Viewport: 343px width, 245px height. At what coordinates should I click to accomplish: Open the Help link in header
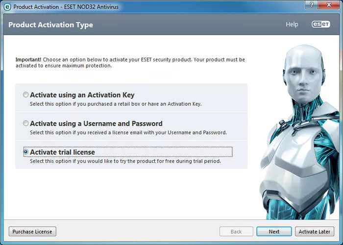[x=292, y=25]
